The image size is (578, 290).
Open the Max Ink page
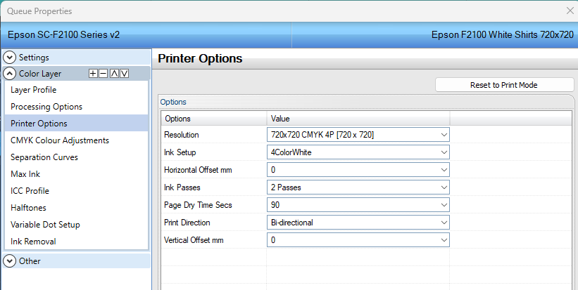coord(76,174)
